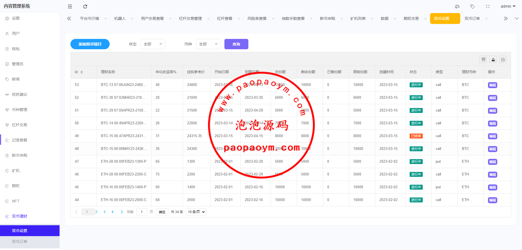The height and width of the screenshot is (250, 522).
Task: Open the 币种 filter dropdown
Action: (x=208, y=44)
